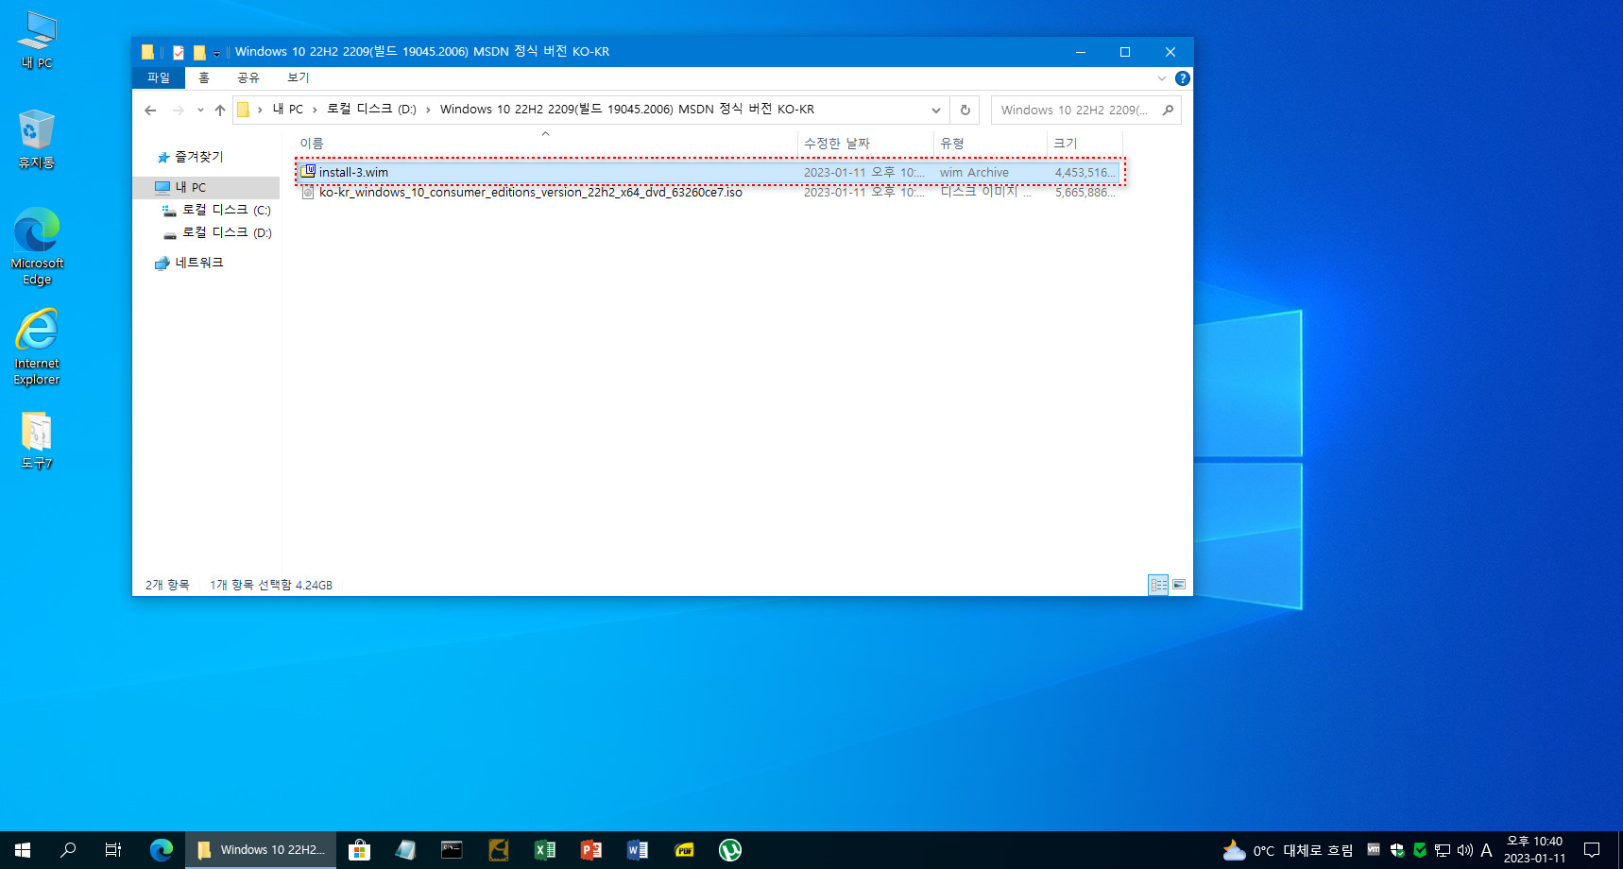Launch Edge from the taskbar
Image resolution: width=1623 pixels, height=869 pixels.
coord(162,850)
